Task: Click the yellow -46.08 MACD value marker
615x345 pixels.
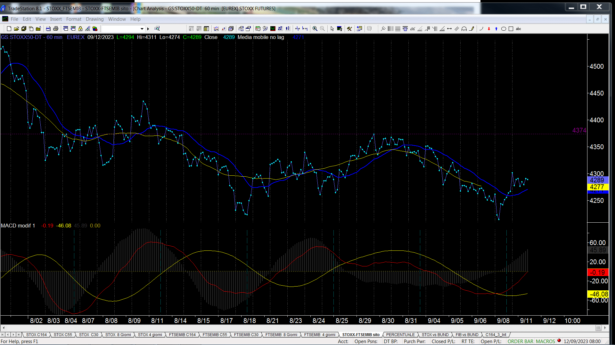Action: pos(597,294)
